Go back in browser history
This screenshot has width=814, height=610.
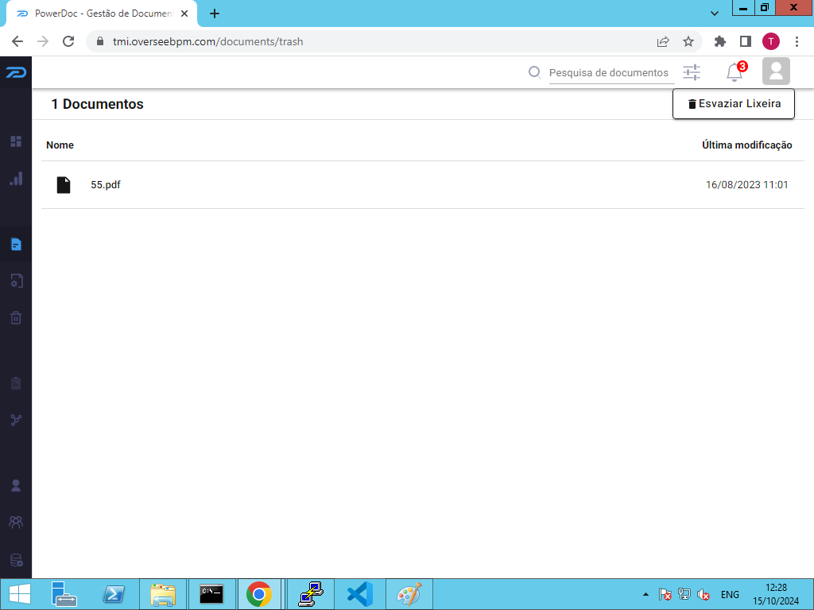[17, 41]
